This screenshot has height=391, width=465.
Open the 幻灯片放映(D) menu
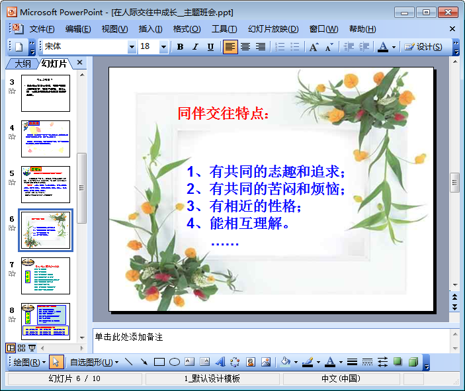point(273,29)
